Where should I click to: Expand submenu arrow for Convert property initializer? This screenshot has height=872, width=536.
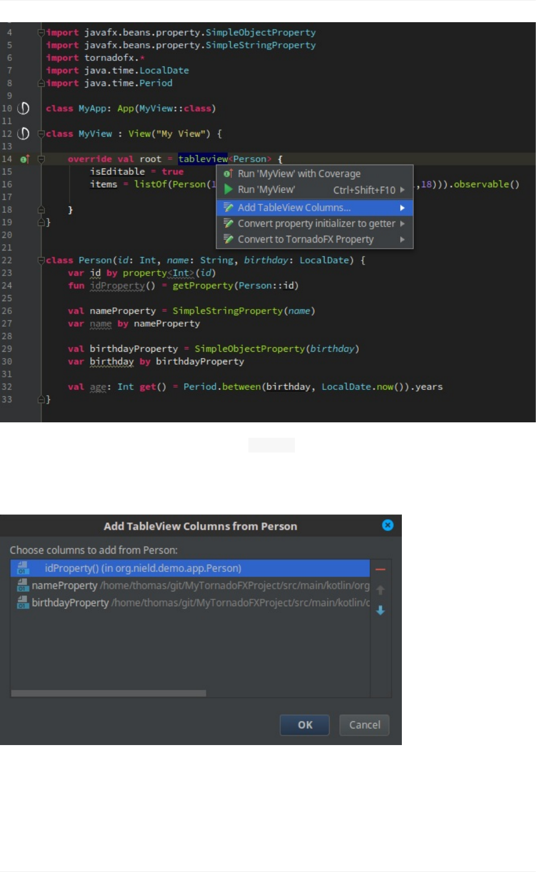(x=402, y=224)
